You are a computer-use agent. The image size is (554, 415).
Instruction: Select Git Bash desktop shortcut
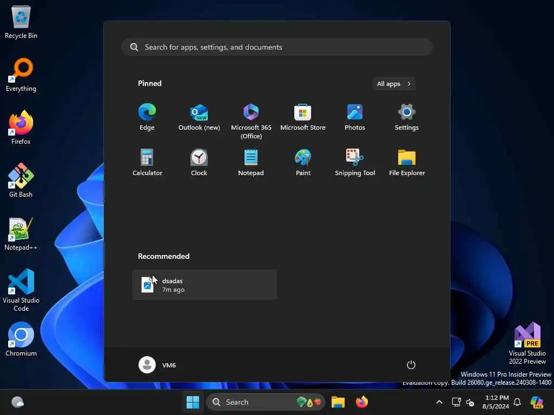pyautogui.click(x=21, y=180)
